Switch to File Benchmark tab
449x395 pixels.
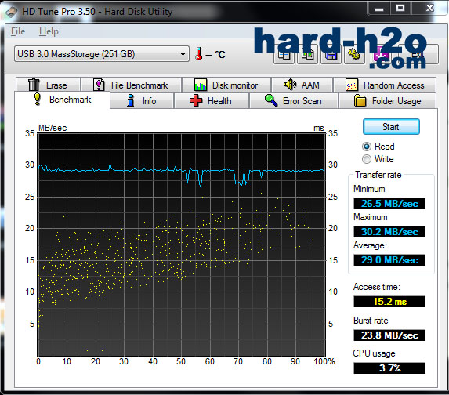coord(131,85)
